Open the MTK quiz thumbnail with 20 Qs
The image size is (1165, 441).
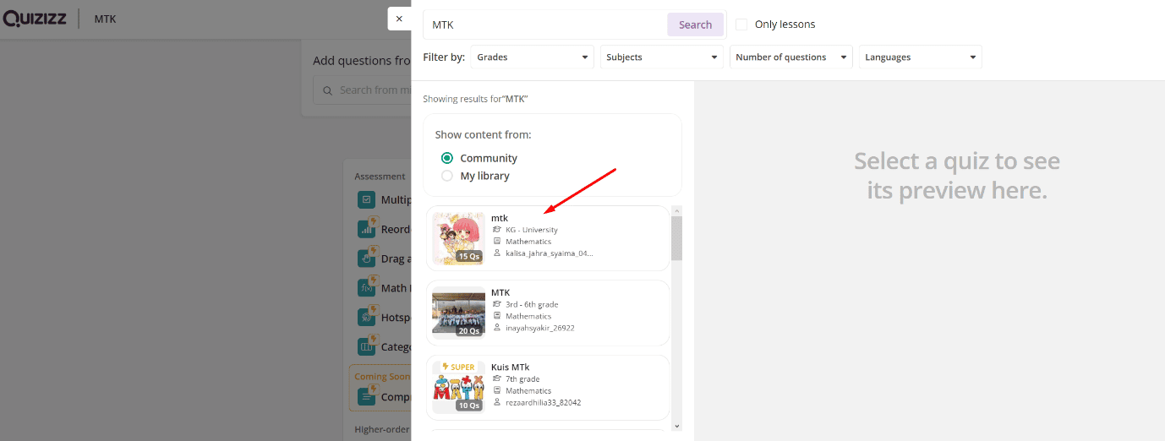(x=458, y=313)
